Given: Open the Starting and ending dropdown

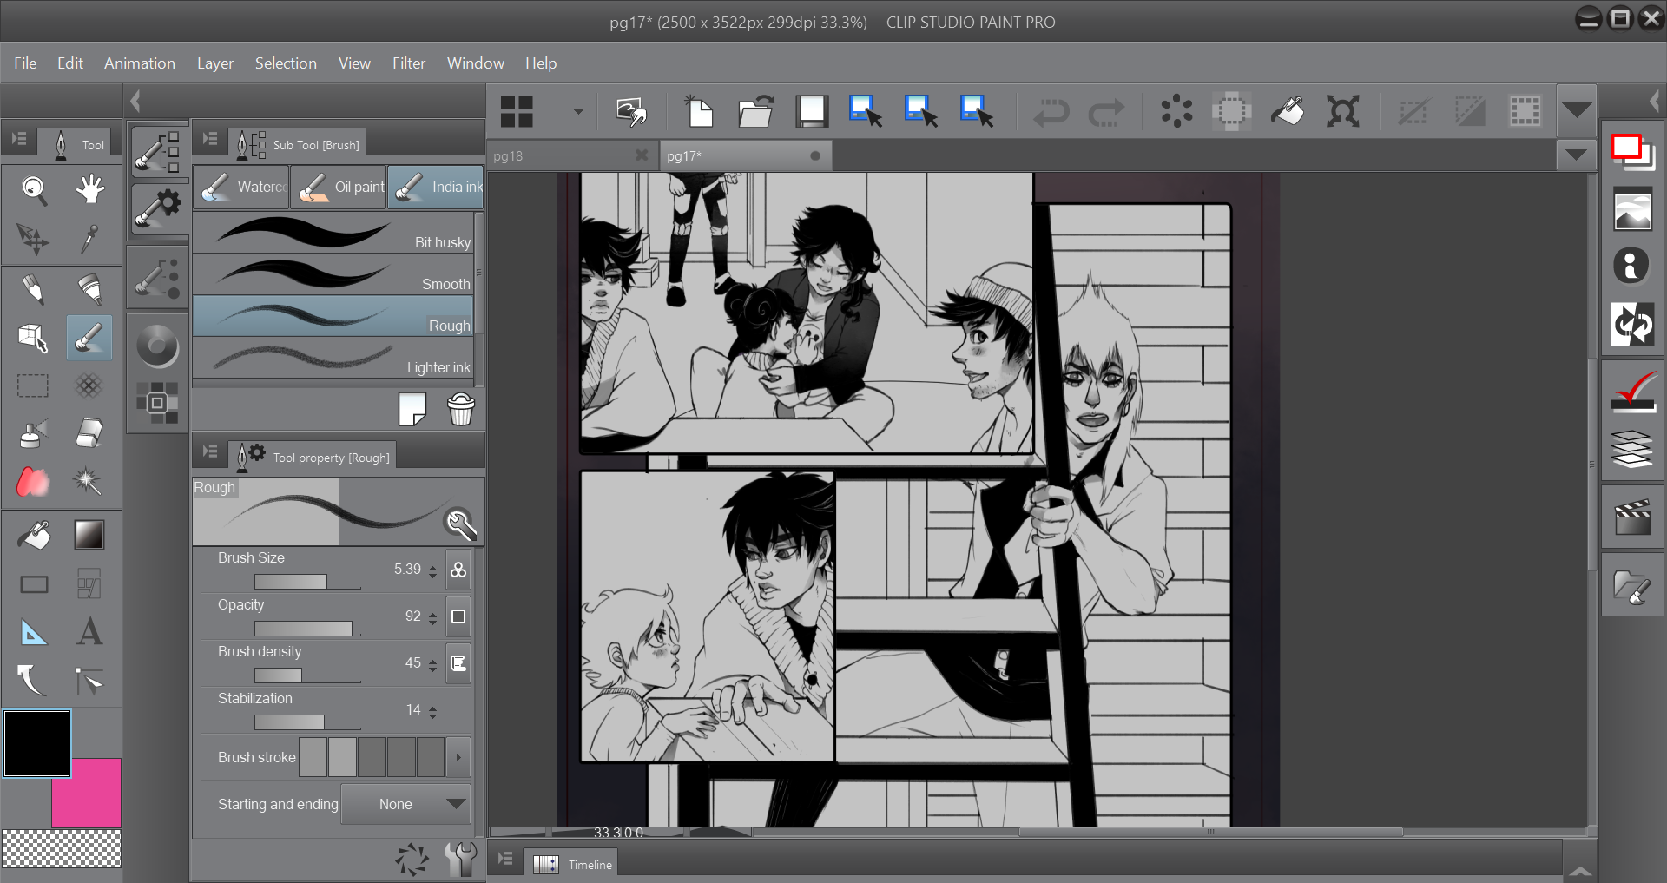Looking at the screenshot, I should tap(406, 804).
